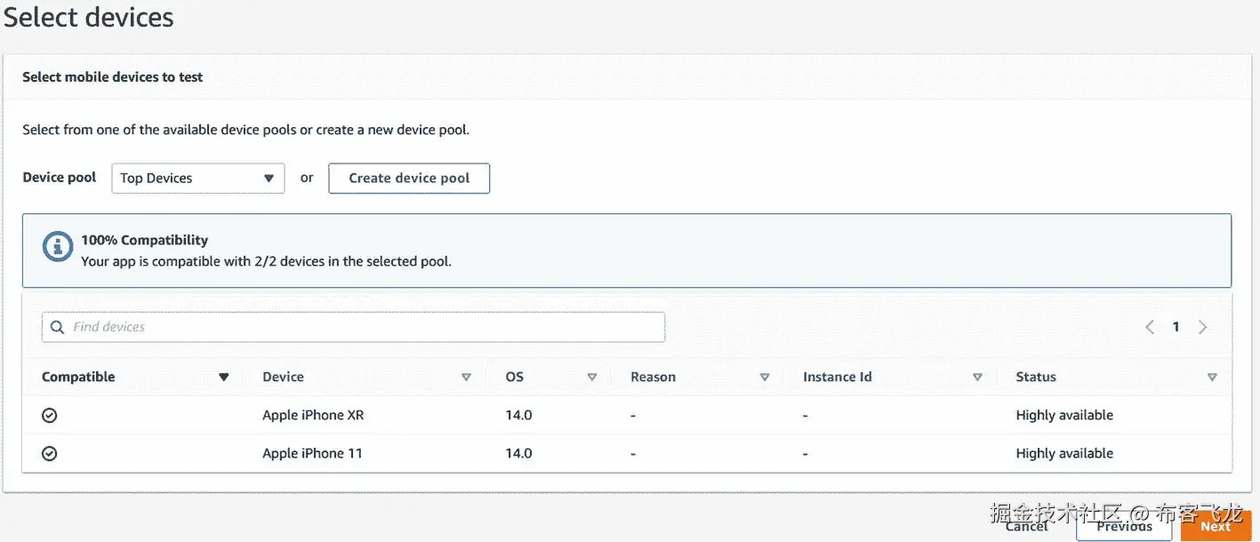Click the search magnifier icon in Find devices
1260x542 pixels.
[57, 327]
